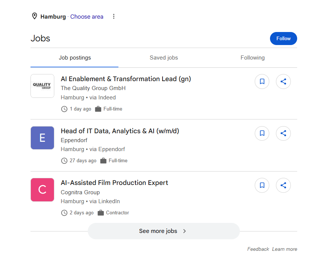Click the Hamburg • via Eppendorf text
This screenshot has height=259, width=315.
93,149
